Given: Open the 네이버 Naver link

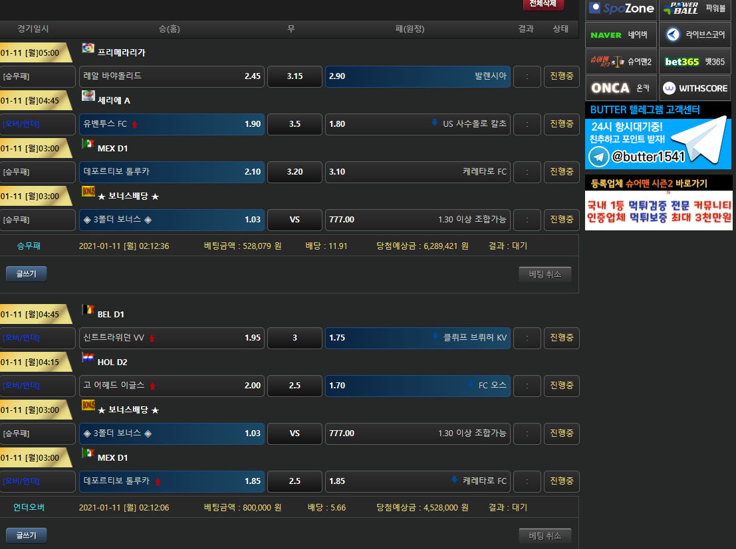Looking at the screenshot, I should coord(621,35).
